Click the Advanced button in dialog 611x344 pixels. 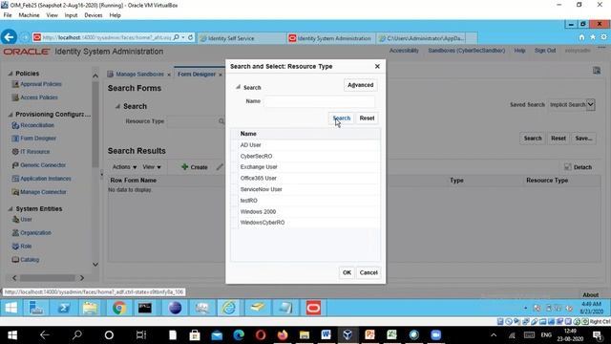click(x=361, y=85)
